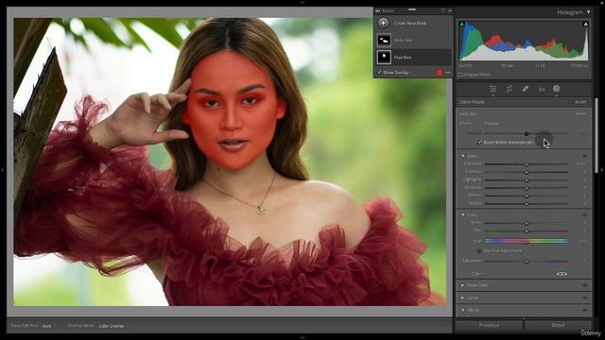The image size is (605, 340).
Task: Select the Healing tool icon
Action: coord(526,89)
